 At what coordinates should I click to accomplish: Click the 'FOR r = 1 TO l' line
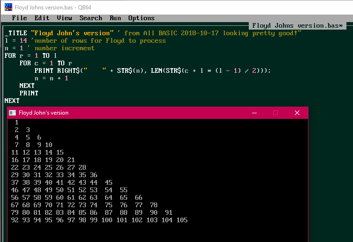click(x=31, y=55)
